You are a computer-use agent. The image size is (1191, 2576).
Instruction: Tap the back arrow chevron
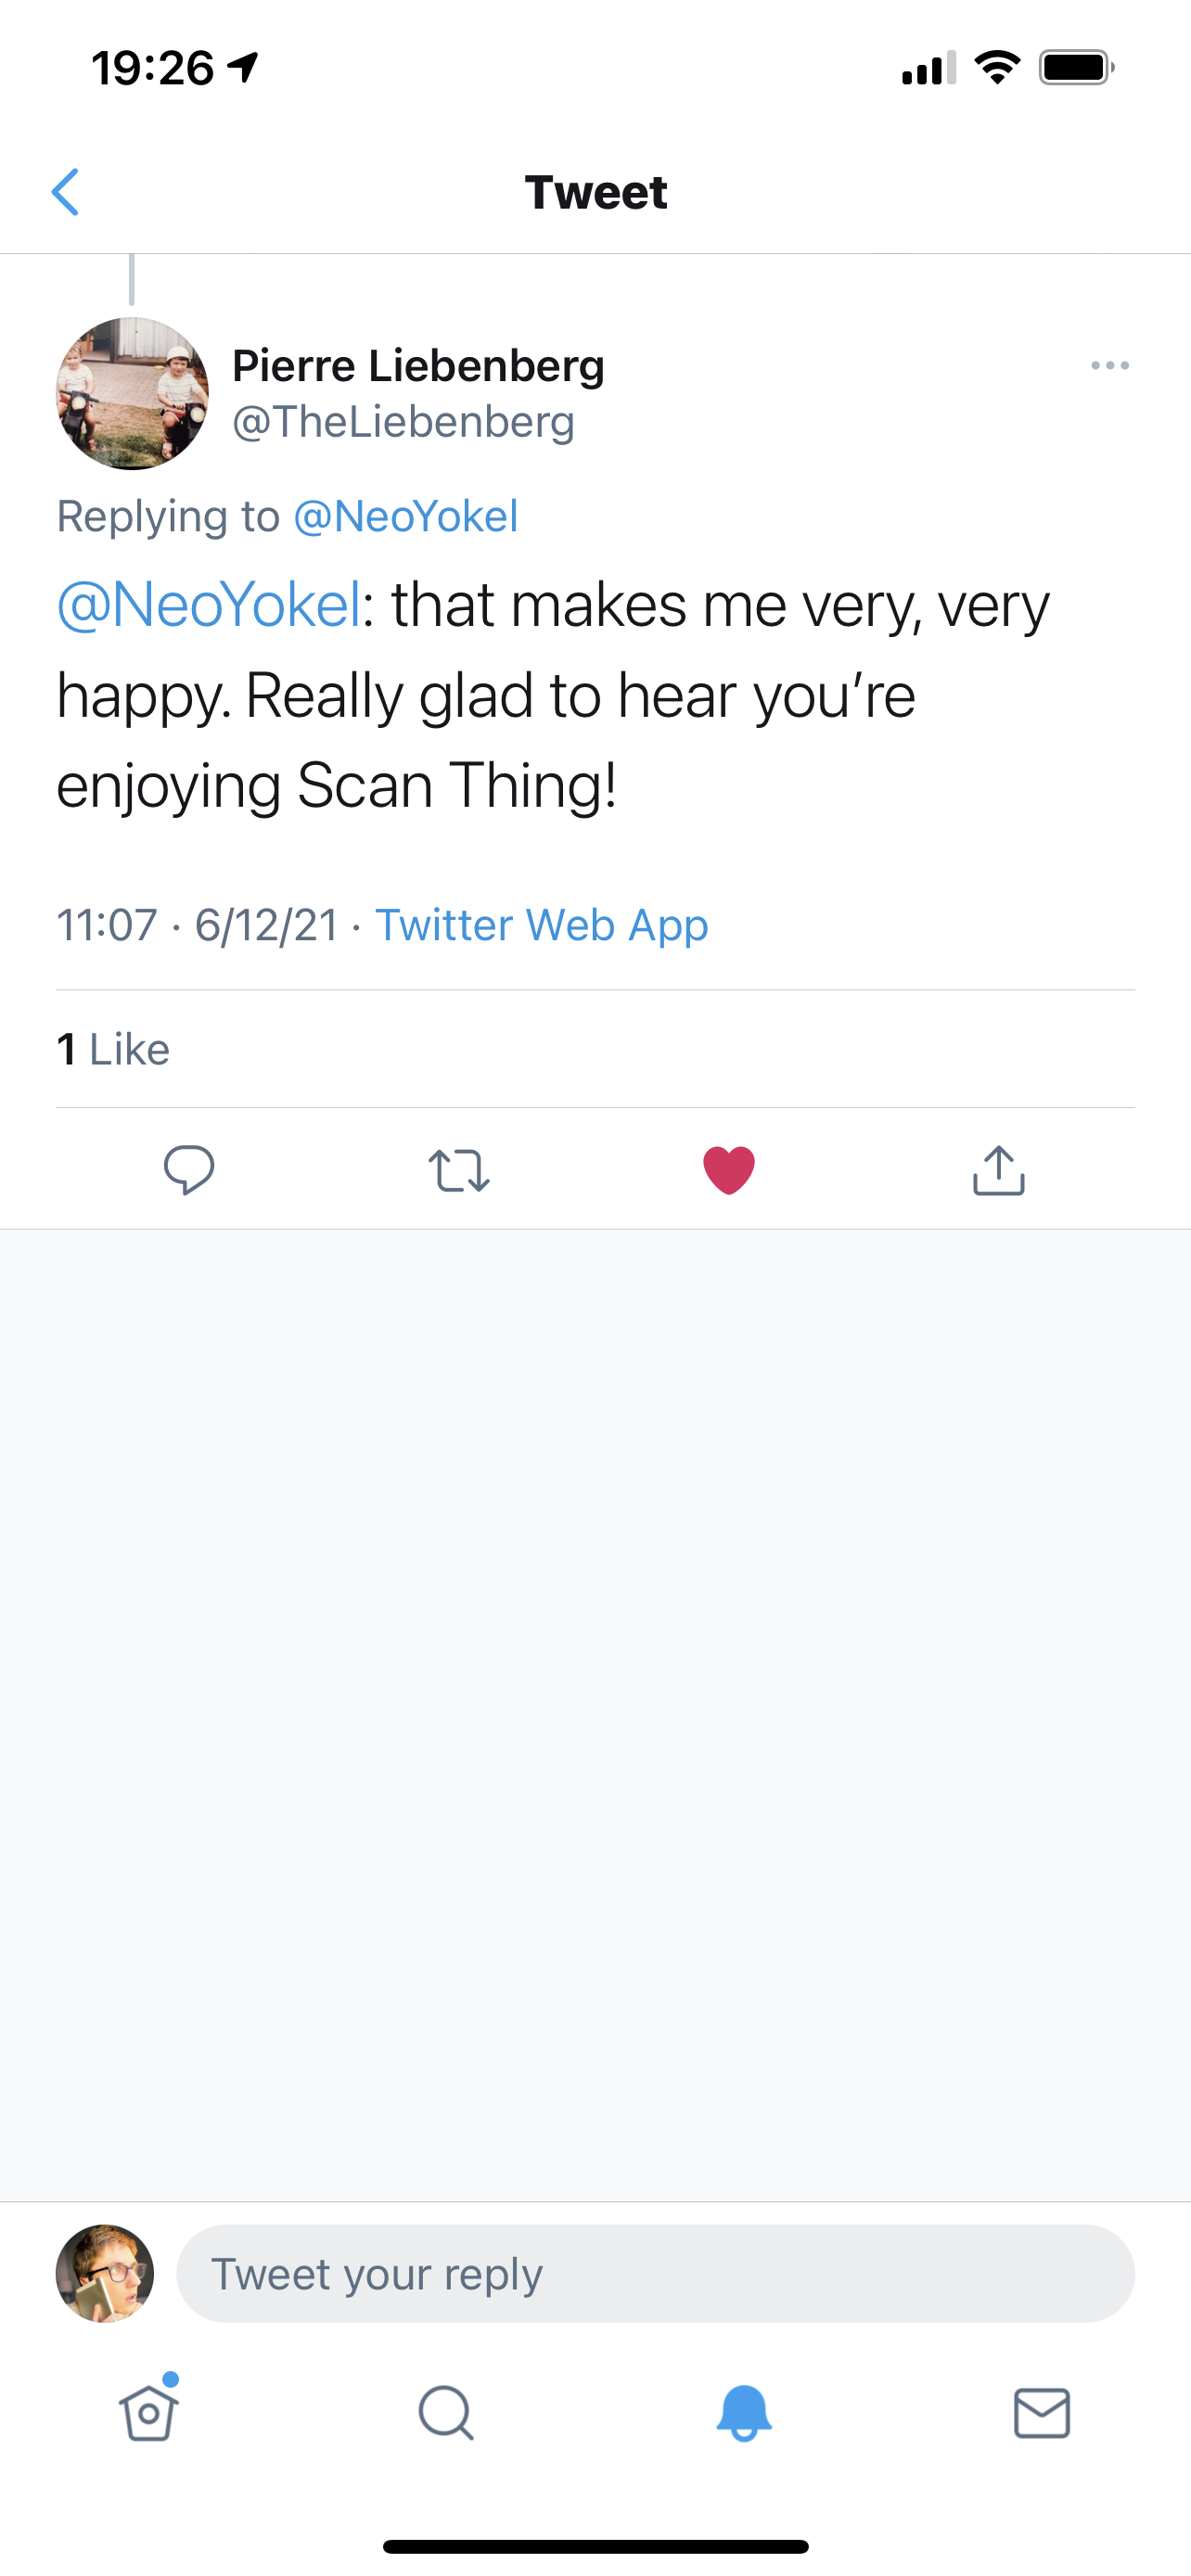coord(65,192)
